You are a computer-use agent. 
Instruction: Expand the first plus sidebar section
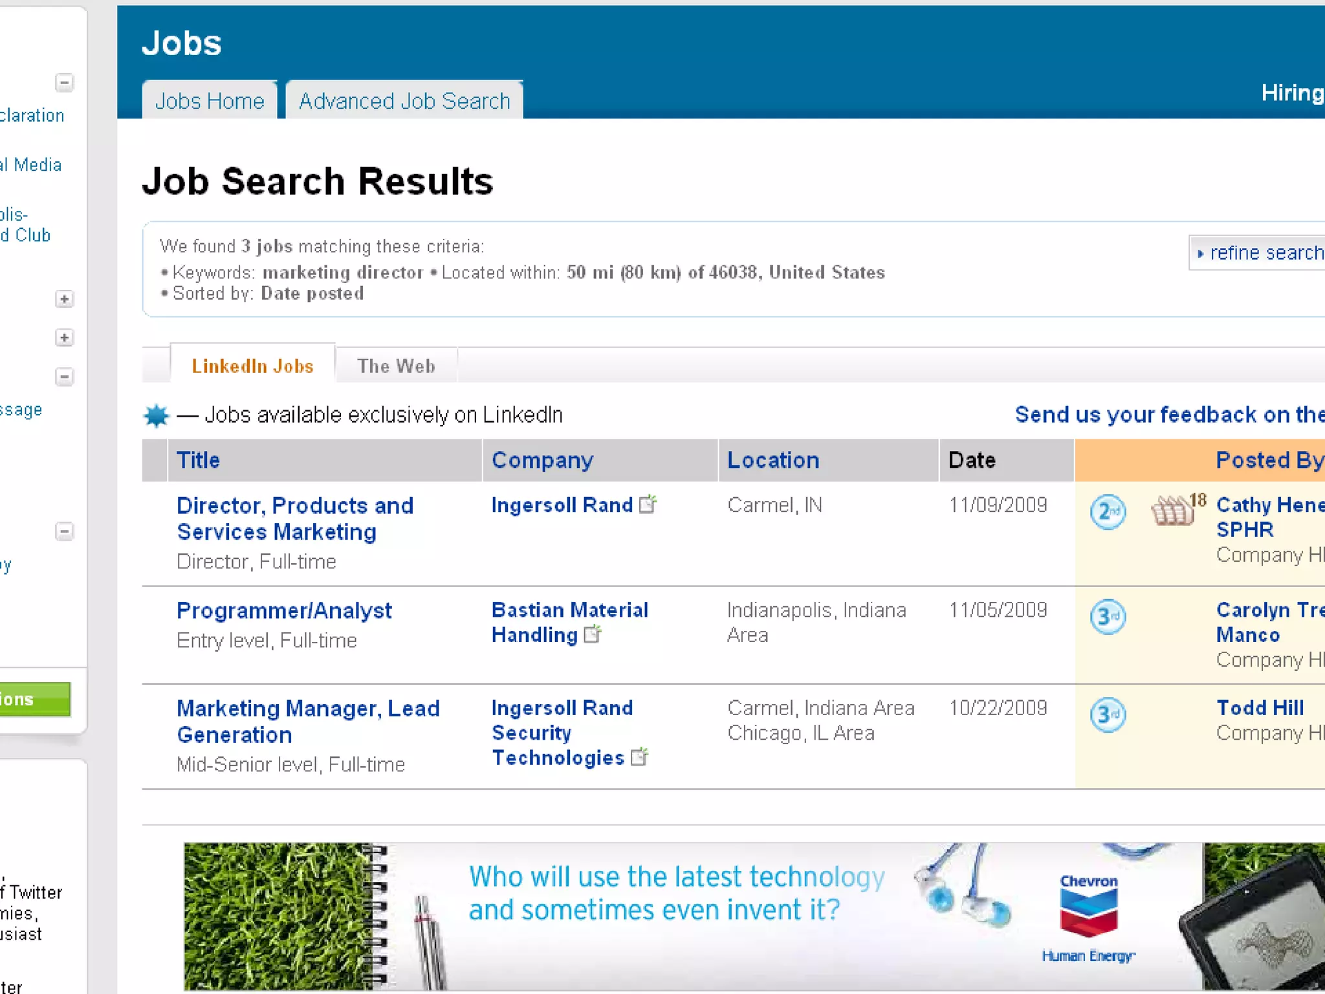(64, 299)
